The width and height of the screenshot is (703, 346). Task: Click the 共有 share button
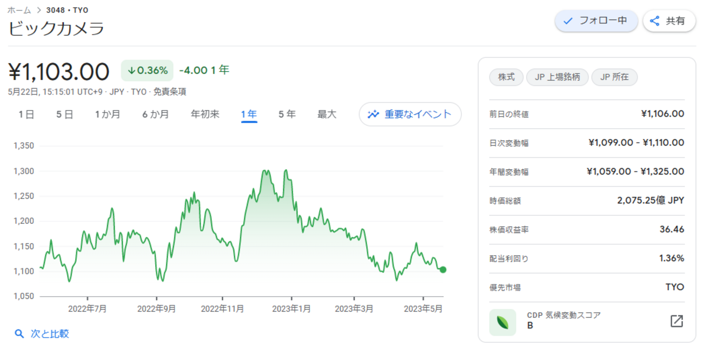pos(669,21)
